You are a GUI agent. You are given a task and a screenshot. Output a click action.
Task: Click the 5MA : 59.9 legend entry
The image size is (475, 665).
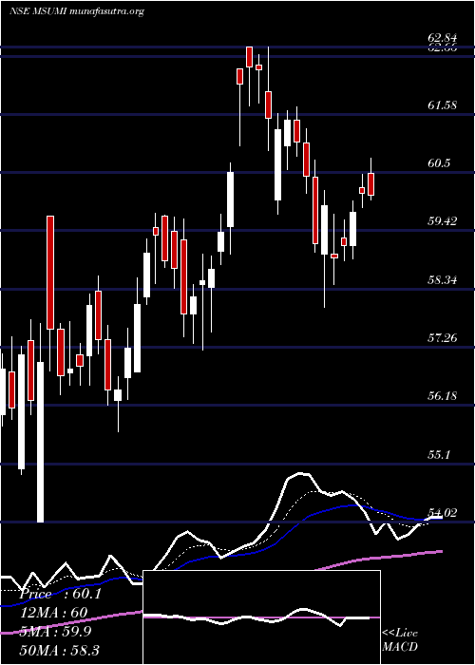click(55, 632)
